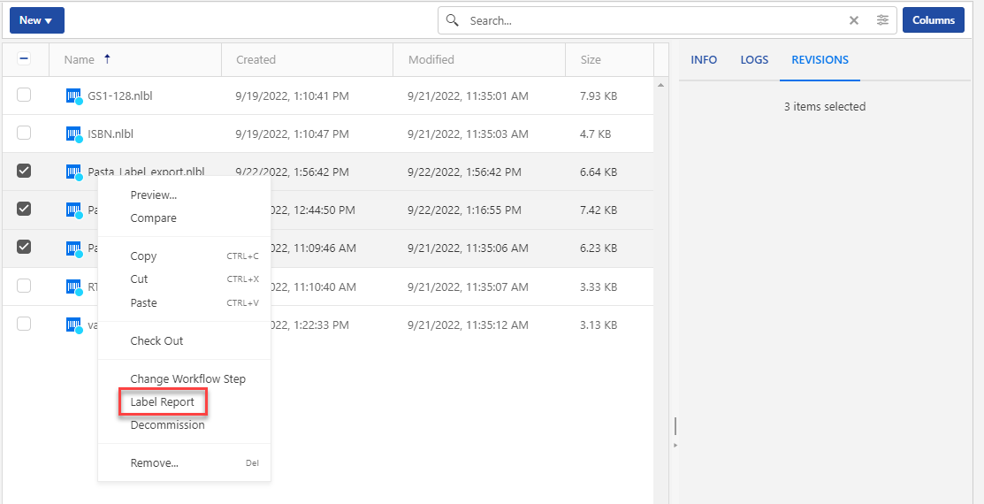
Task: Collapse the side panel with splitter arrow
Action: click(675, 445)
